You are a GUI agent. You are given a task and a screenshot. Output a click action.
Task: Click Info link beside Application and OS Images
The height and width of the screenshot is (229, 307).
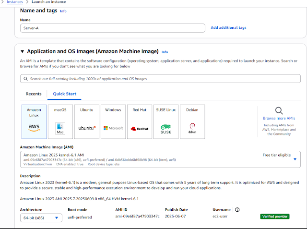165,52
